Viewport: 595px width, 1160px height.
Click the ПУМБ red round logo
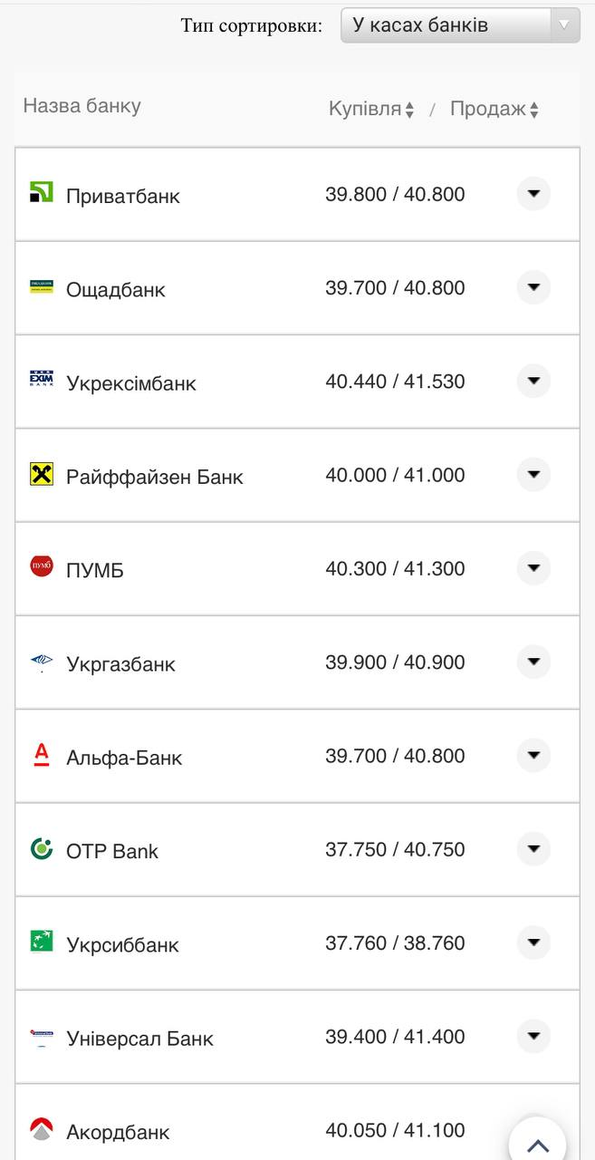[x=42, y=567]
